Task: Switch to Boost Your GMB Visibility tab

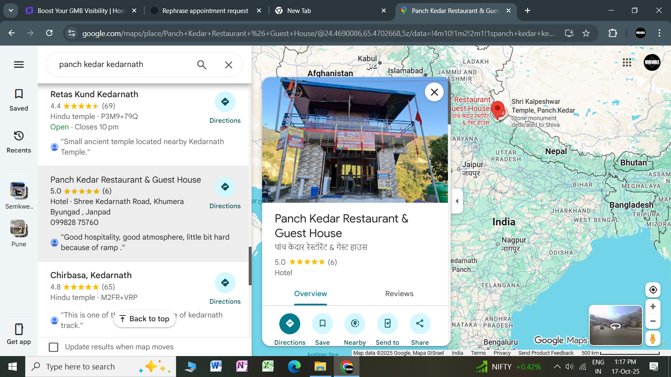Action: [81, 11]
